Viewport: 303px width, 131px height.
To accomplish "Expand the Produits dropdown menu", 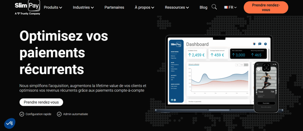I will point(53,7).
